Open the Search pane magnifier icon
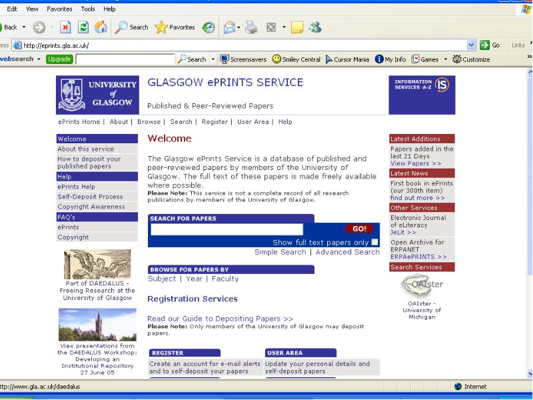The width and height of the screenshot is (533, 400). point(131,27)
